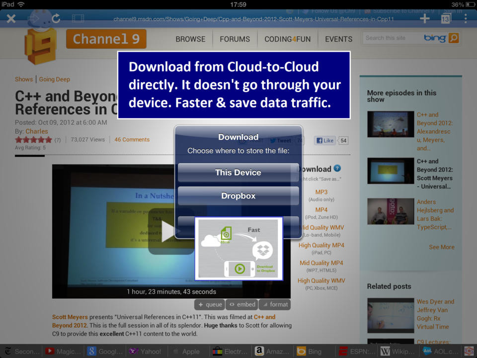Screen dimensions: 477x358
Task: Tap the reload page icon
Action: click(56, 18)
